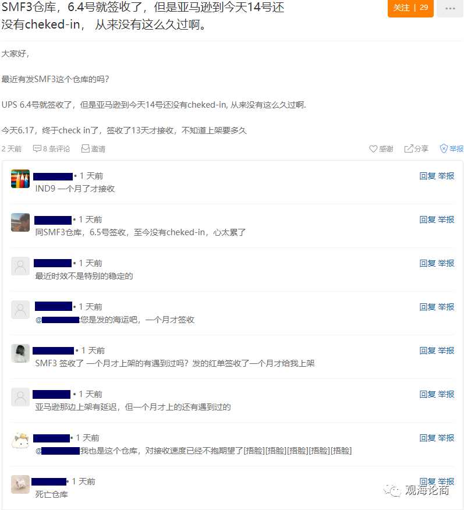464x510 pixels.
Task: Reply to the 红单签收 comment
Action: click(427, 350)
